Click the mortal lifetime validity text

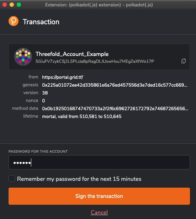[x=81, y=117]
